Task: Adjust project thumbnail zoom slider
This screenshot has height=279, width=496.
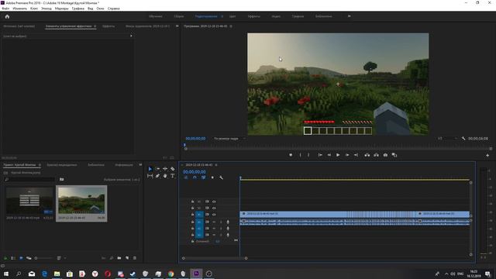Action: click(x=43, y=258)
